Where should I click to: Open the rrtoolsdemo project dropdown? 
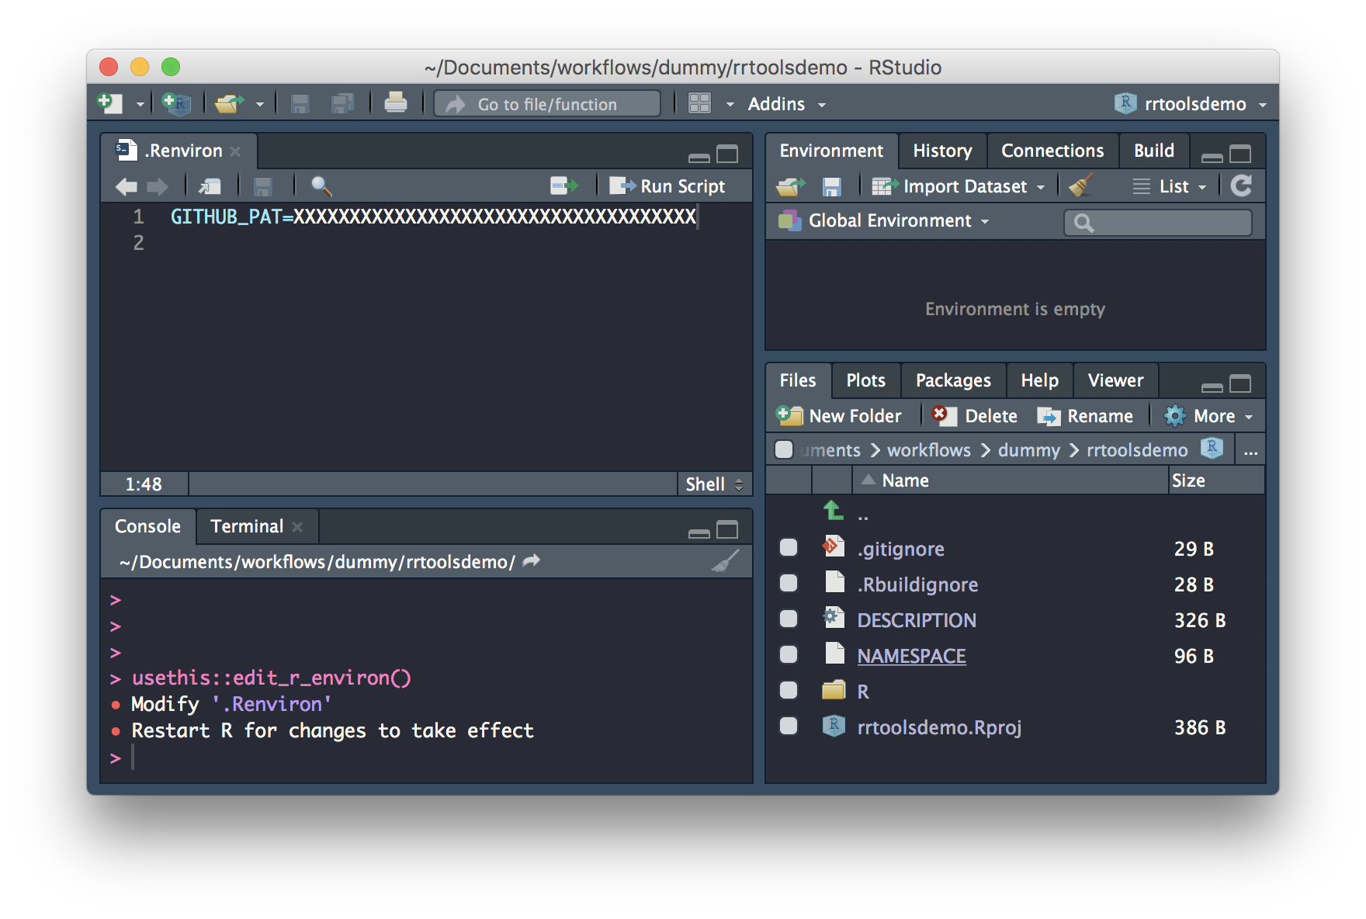point(1190,104)
